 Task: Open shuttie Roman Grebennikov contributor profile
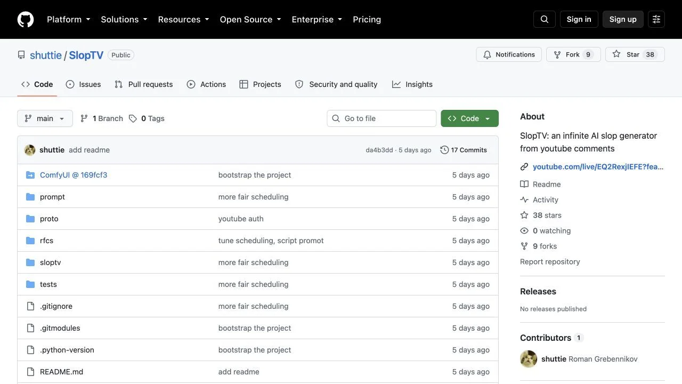pyautogui.click(x=589, y=359)
